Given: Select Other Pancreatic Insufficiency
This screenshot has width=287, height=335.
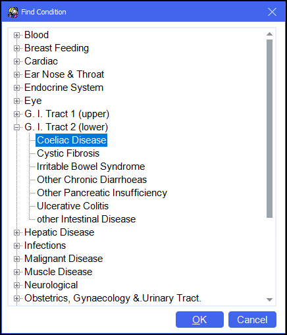Looking at the screenshot, I should (102, 193).
